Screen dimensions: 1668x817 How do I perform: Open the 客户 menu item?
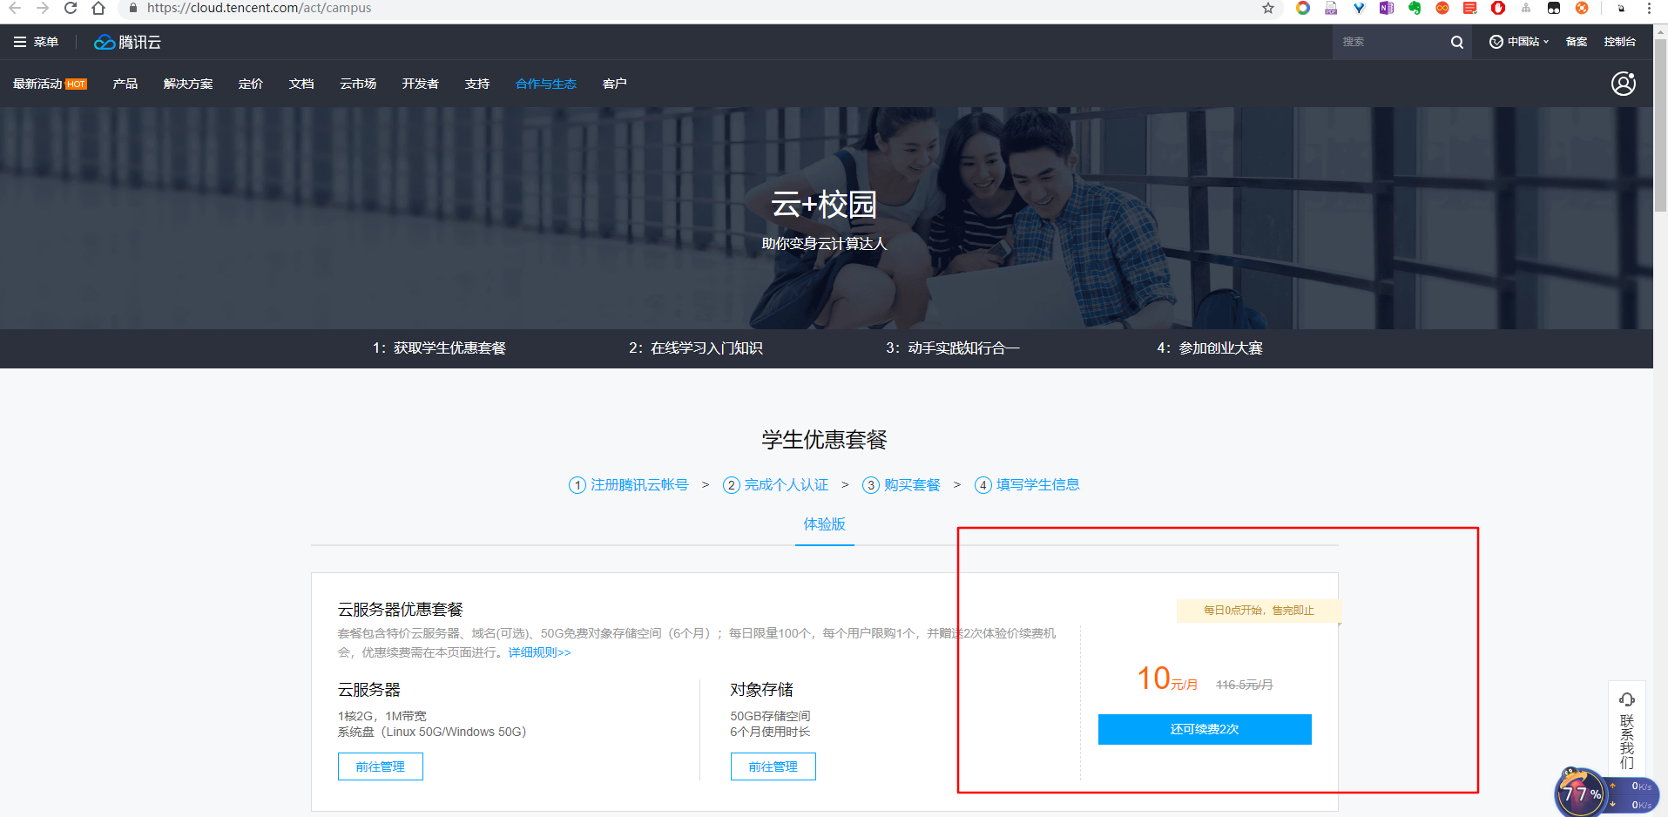point(615,84)
